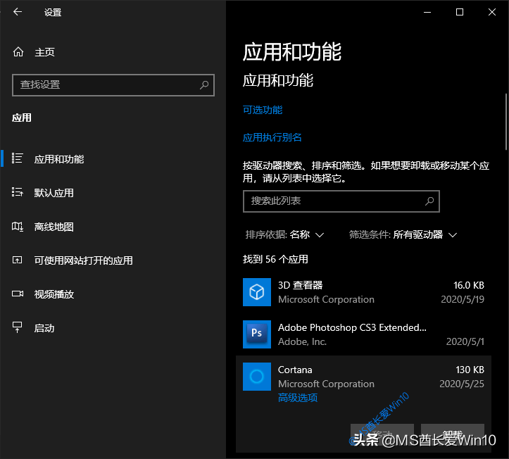Close the Settings window
Viewport: 509px width, 459px height.
click(x=492, y=12)
